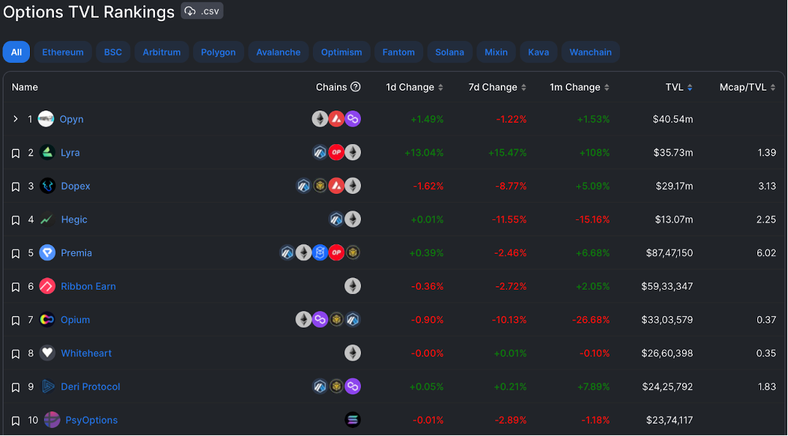Image resolution: width=788 pixels, height=436 pixels.
Task: Sort by 1d Change column
Action: click(x=414, y=87)
